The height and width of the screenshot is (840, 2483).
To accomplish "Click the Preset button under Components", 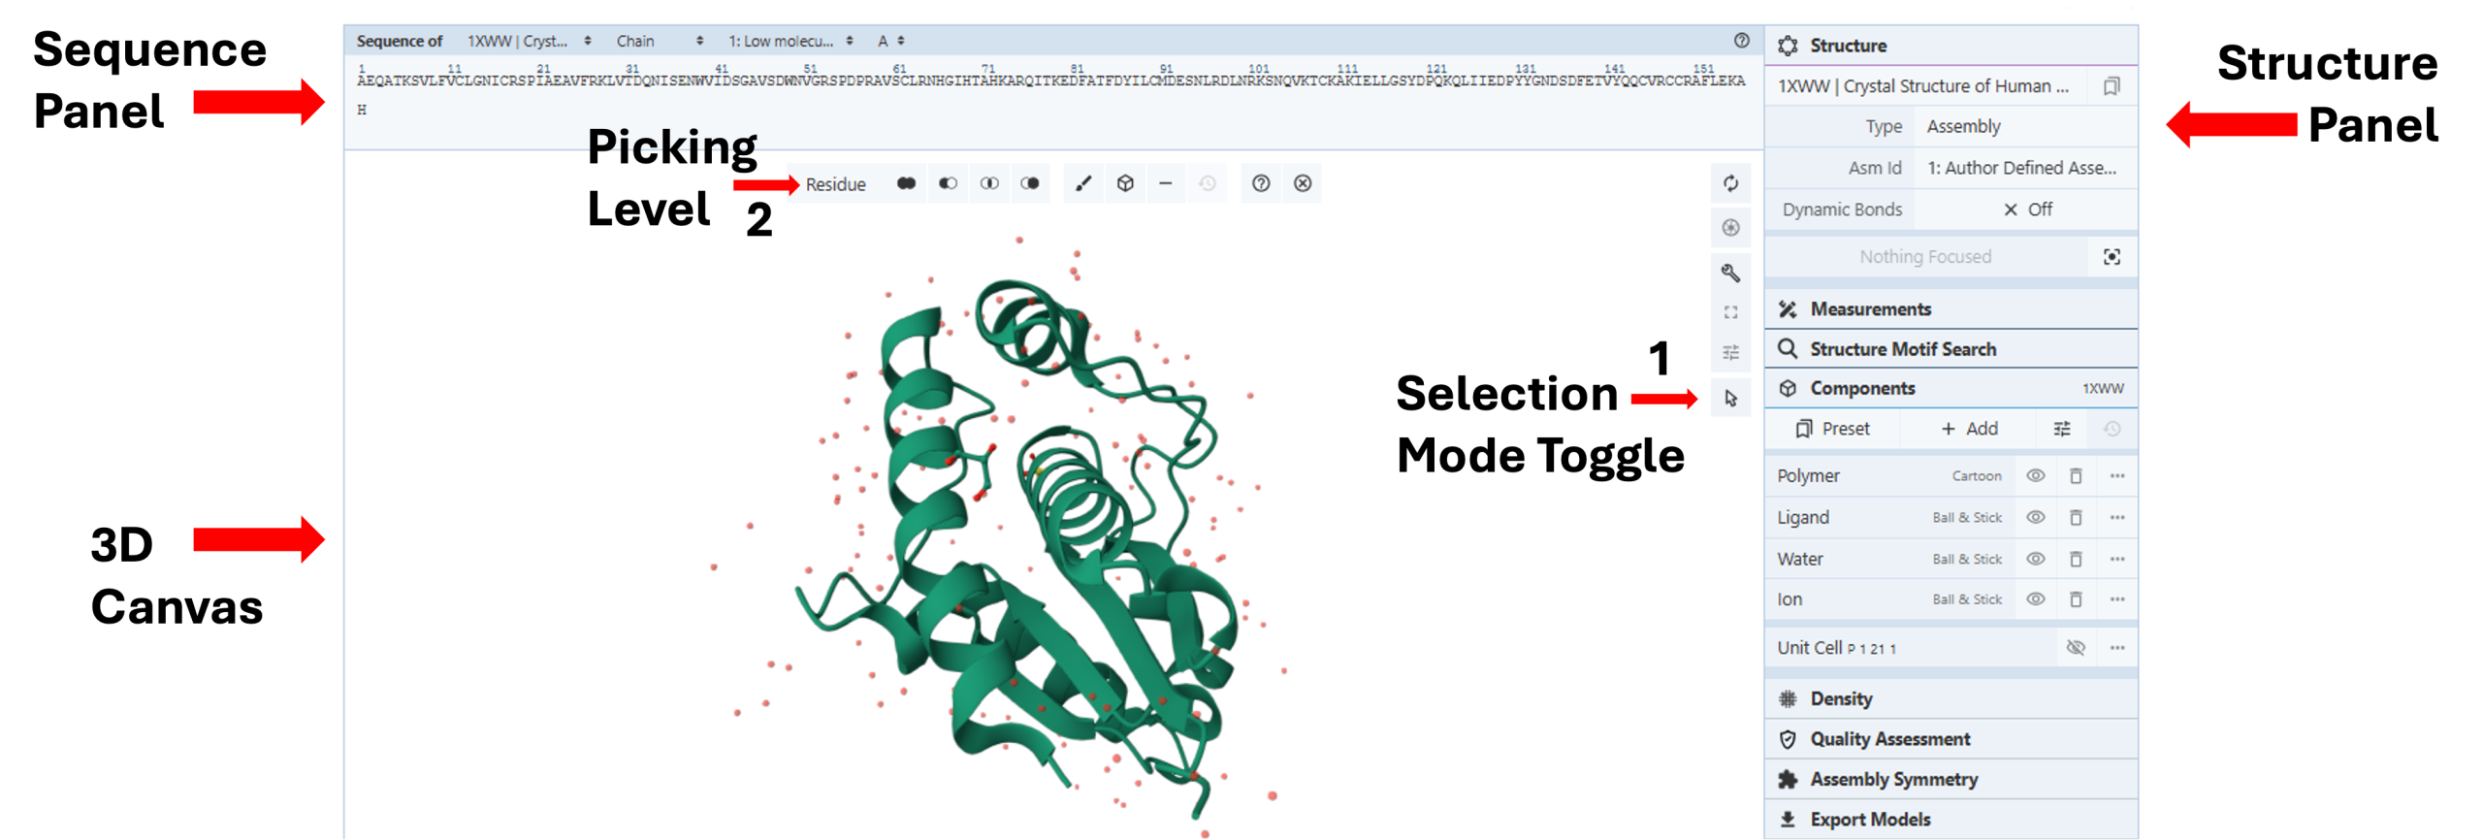I will [1832, 429].
